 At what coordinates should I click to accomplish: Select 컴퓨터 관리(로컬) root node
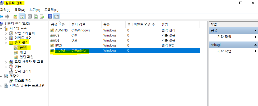(x=17, y=24)
